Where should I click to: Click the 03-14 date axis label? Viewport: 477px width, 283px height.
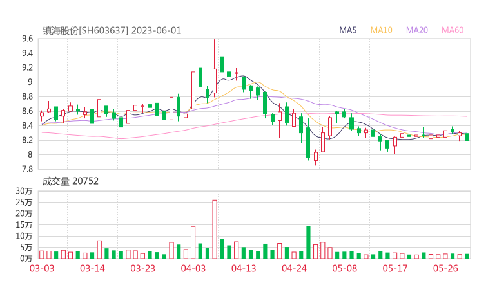pos(92,268)
